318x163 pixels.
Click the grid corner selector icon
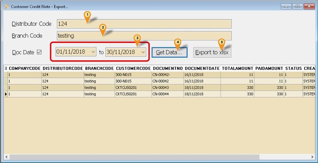click(x=6, y=68)
